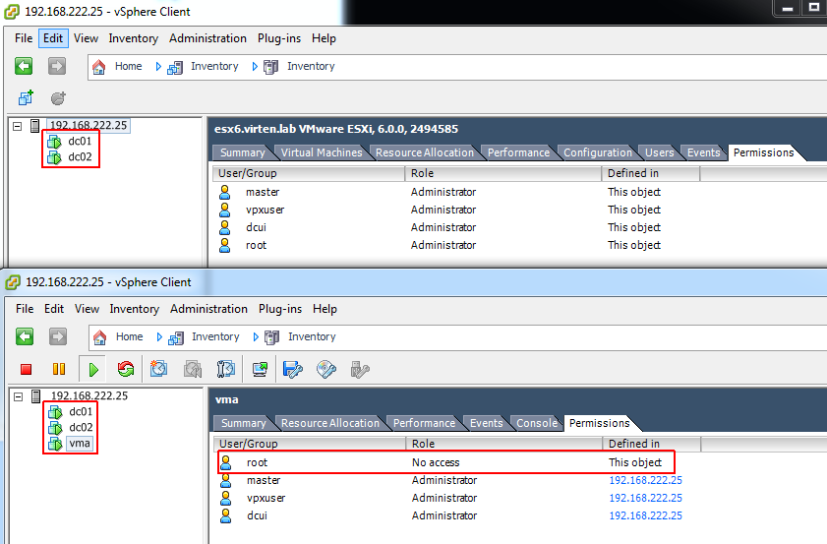The image size is (827, 544).
Task: Open the File menu in the vma window
Action: (x=25, y=309)
